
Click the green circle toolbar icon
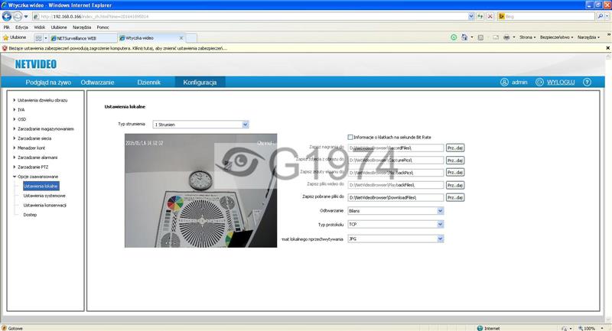(454, 37)
